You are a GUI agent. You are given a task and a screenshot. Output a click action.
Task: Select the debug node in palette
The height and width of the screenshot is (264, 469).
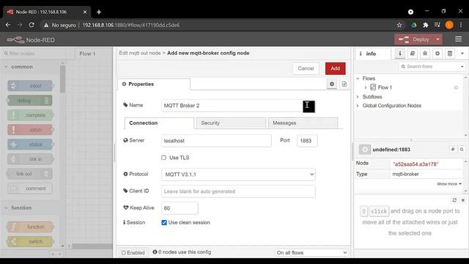30,100
